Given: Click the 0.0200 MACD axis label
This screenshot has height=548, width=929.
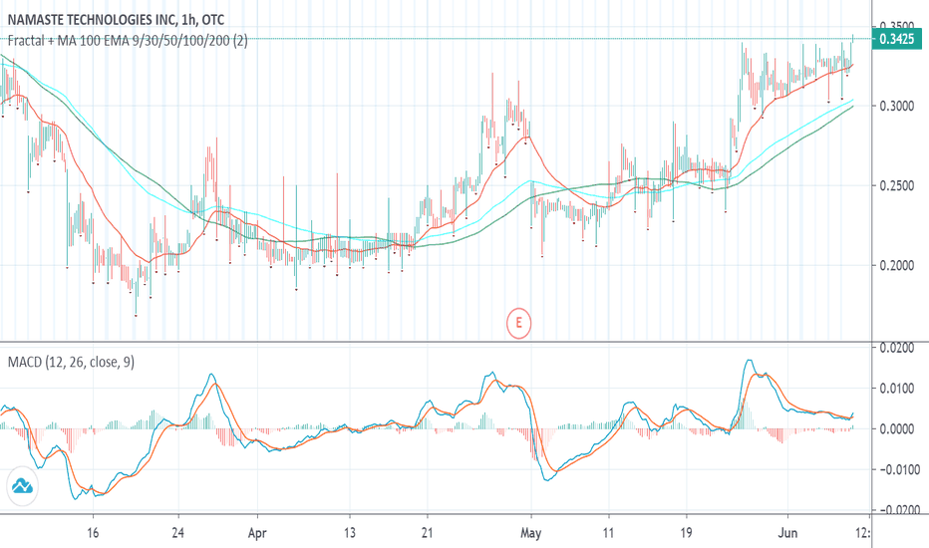Looking at the screenshot, I should (x=897, y=348).
